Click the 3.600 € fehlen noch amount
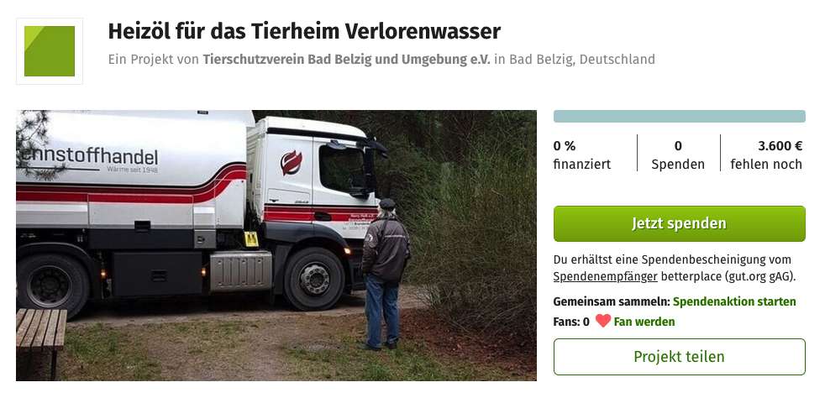The width and height of the screenshot is (825, 398). tap(766, 155)
